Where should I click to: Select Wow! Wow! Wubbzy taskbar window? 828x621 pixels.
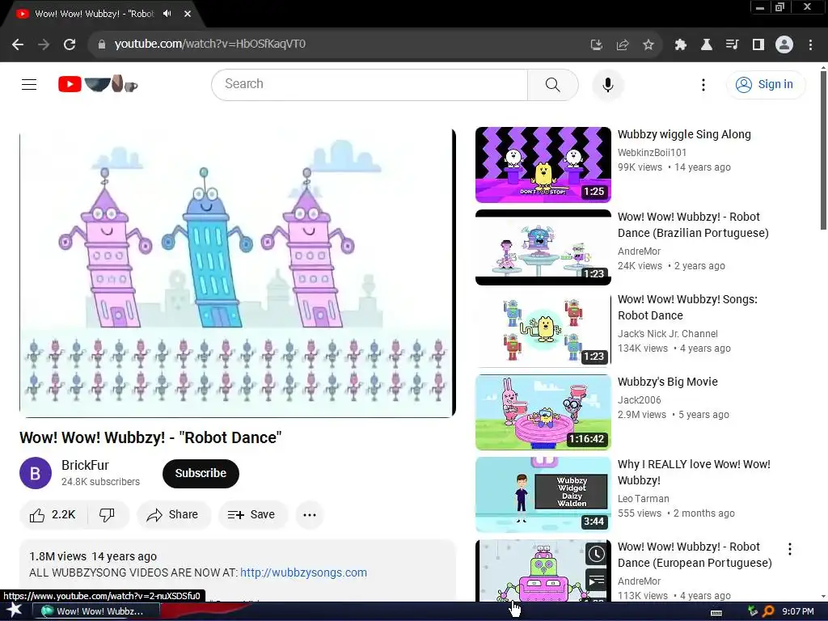click(96, 611)
